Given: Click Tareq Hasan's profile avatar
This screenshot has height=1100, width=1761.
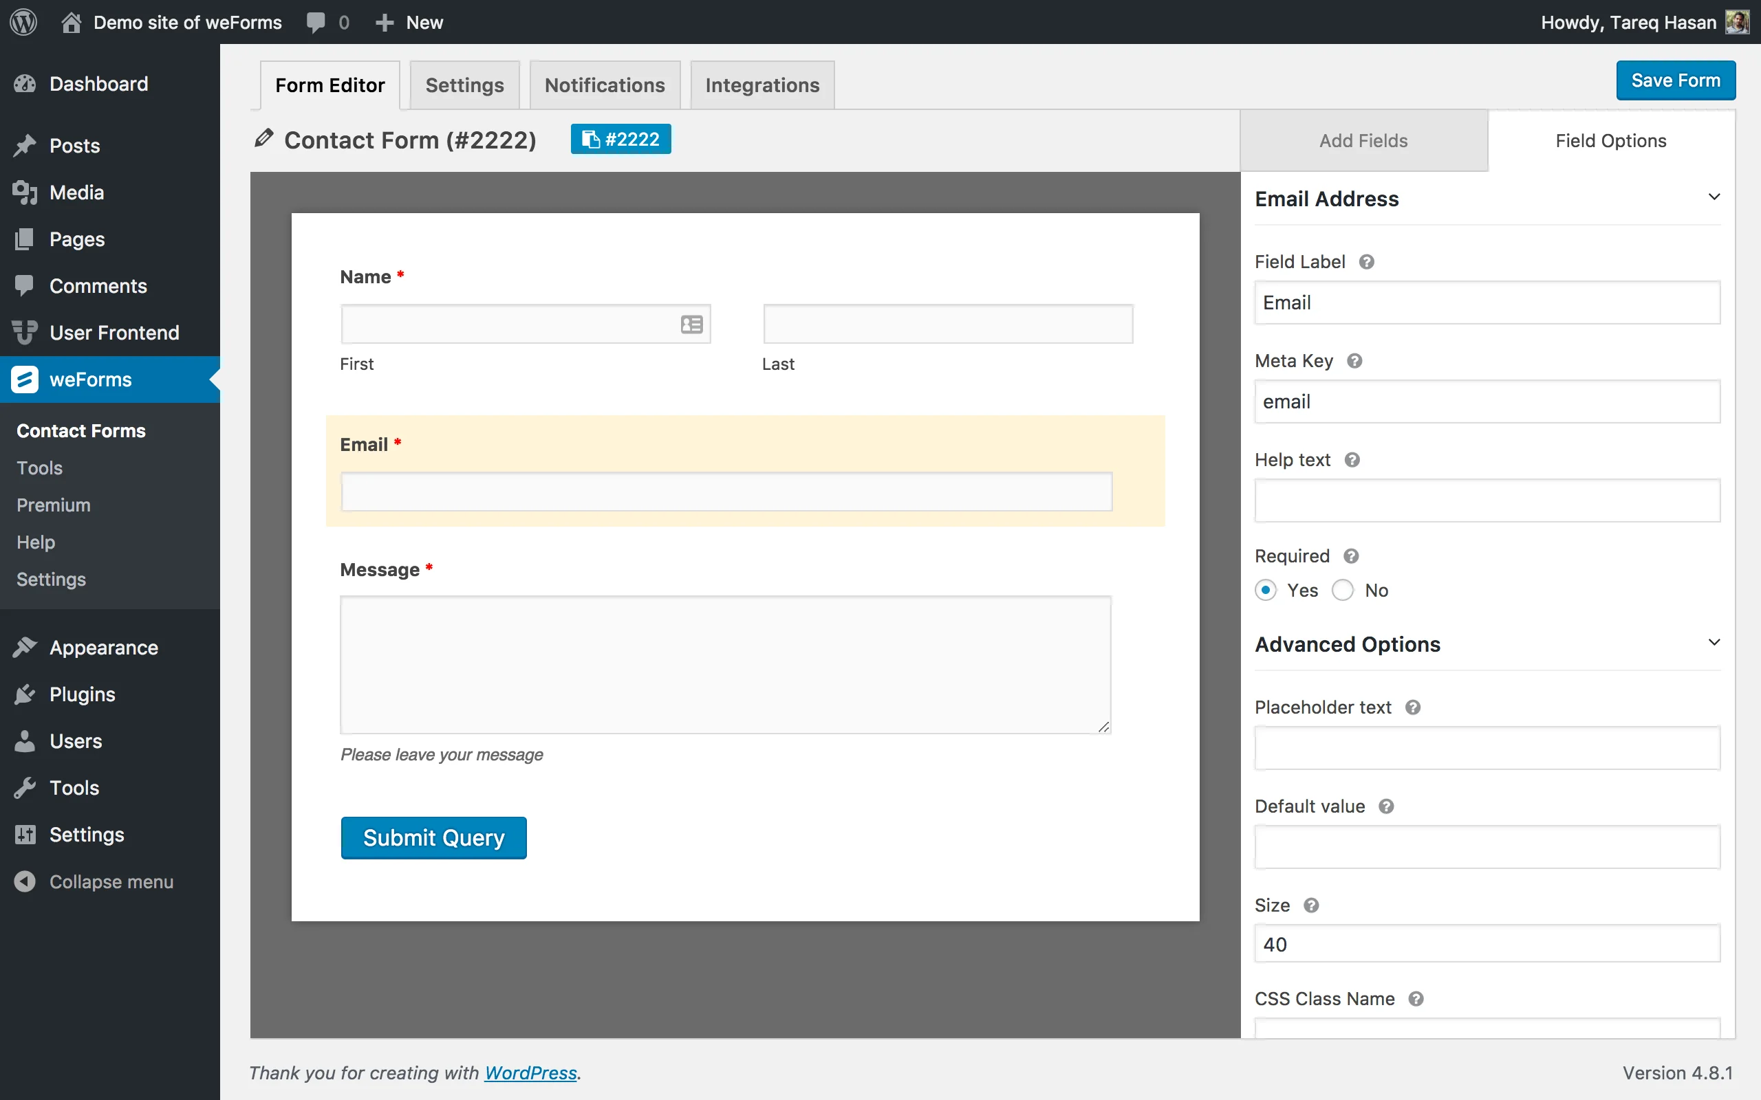Looking at the screenshot, I should [x=1738, y=22].
